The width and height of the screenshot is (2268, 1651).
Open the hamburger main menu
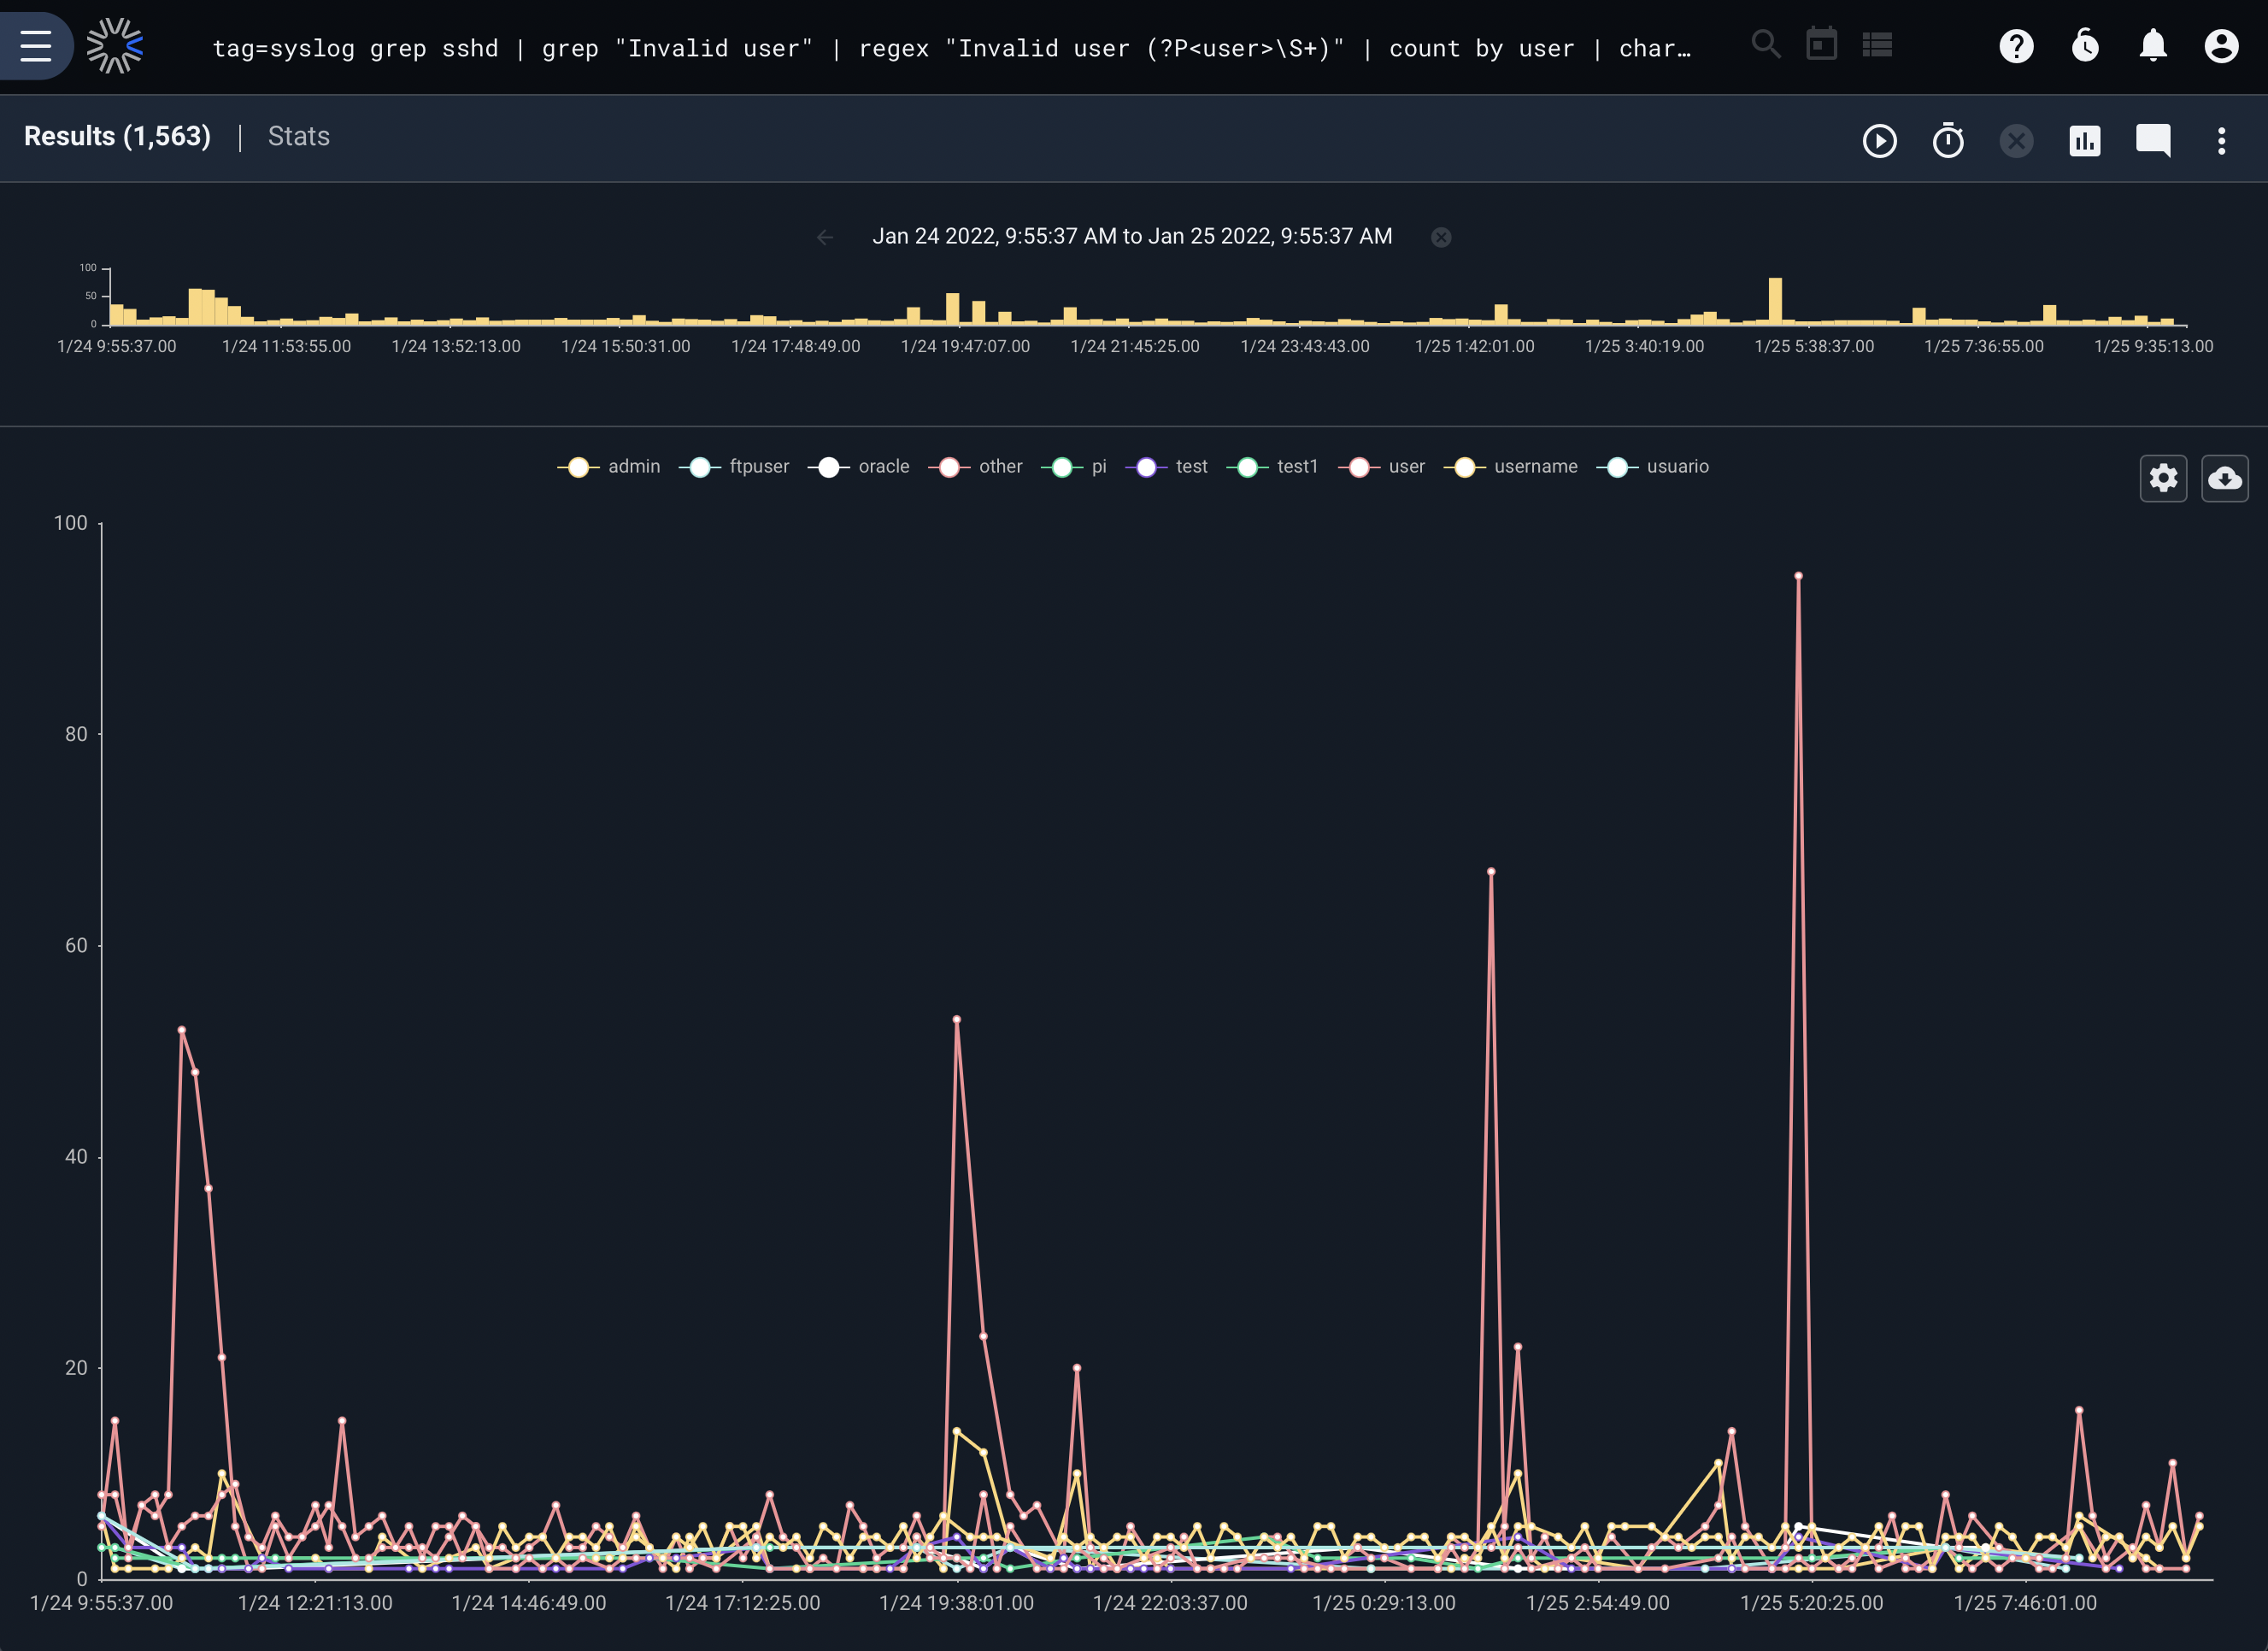tap(36, 46)
